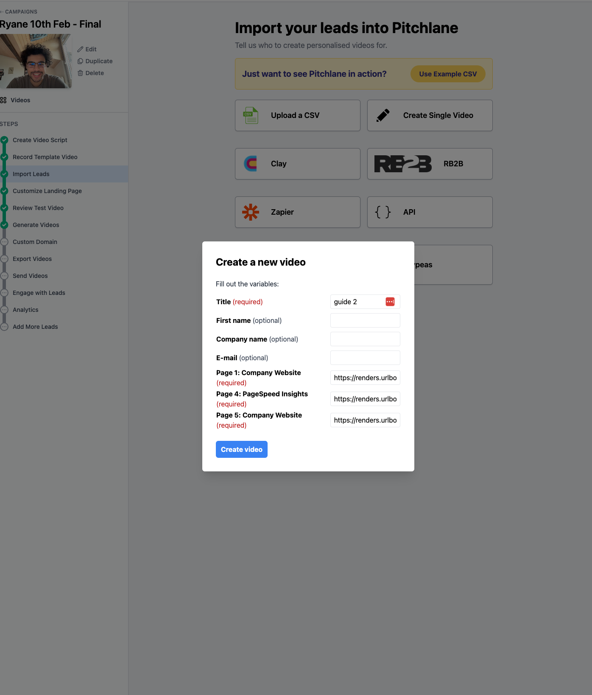The image size is (592, 695).
Task: Click the pencil icon for Create Single Video
Action: (x=383, y=115)
